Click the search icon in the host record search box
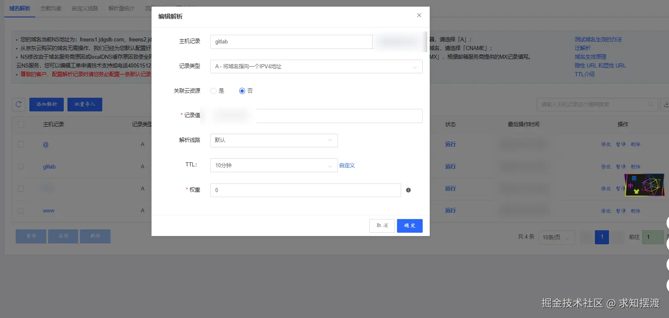 click(650, 104)
